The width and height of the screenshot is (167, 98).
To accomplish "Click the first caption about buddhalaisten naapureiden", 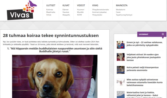I will 55,50.
